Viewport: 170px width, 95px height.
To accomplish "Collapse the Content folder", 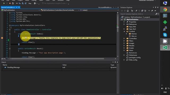I will (124, 31).
